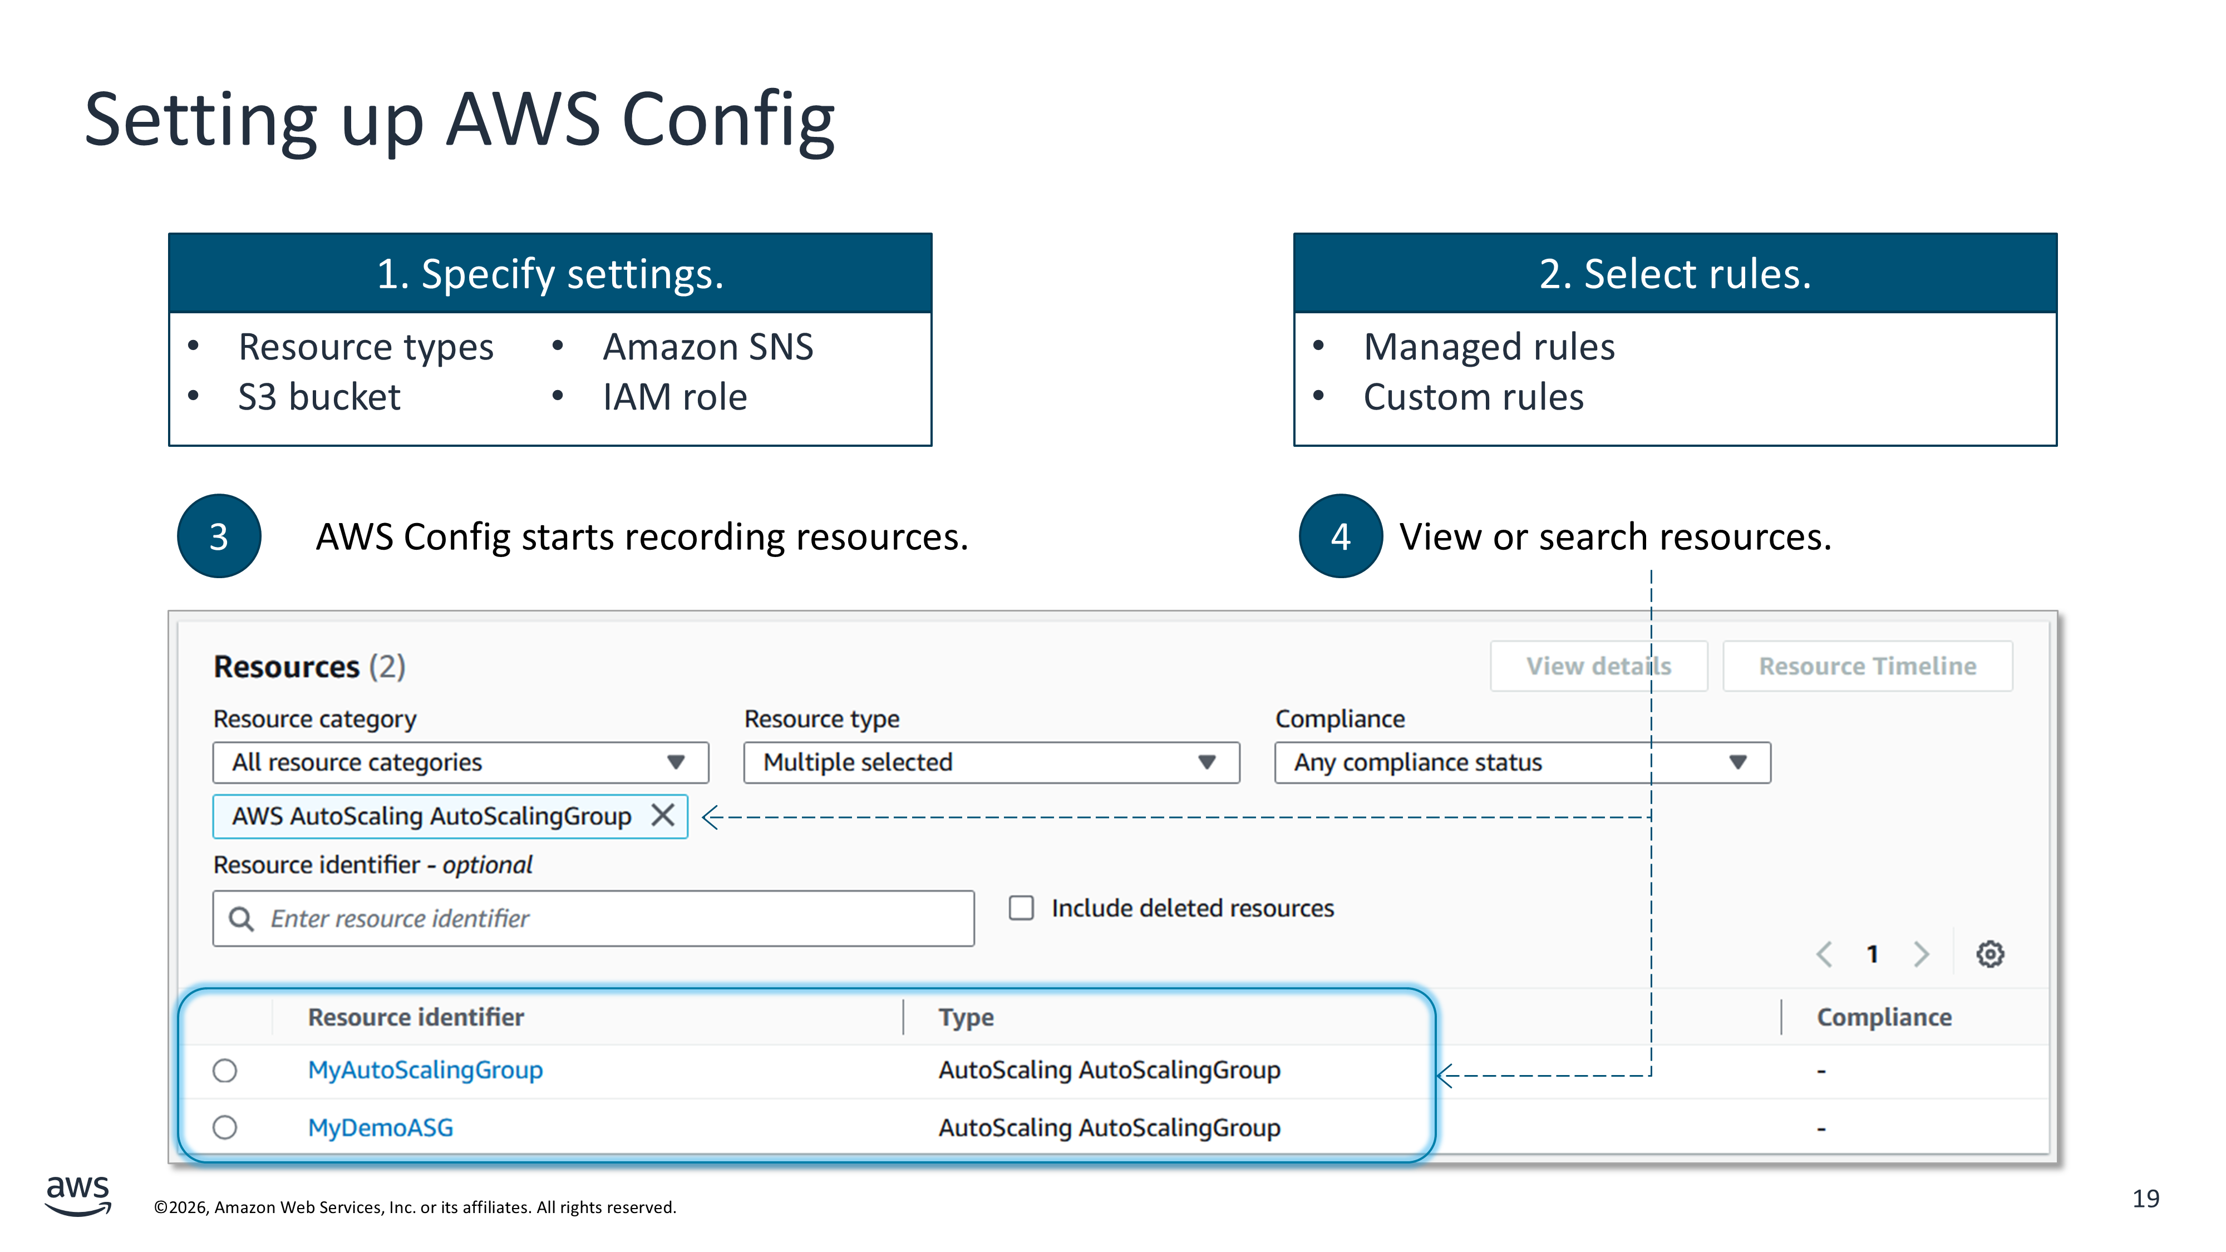Go to the previous results page arrow
Screen dimensions: 2226x1252
point(1824,954)
